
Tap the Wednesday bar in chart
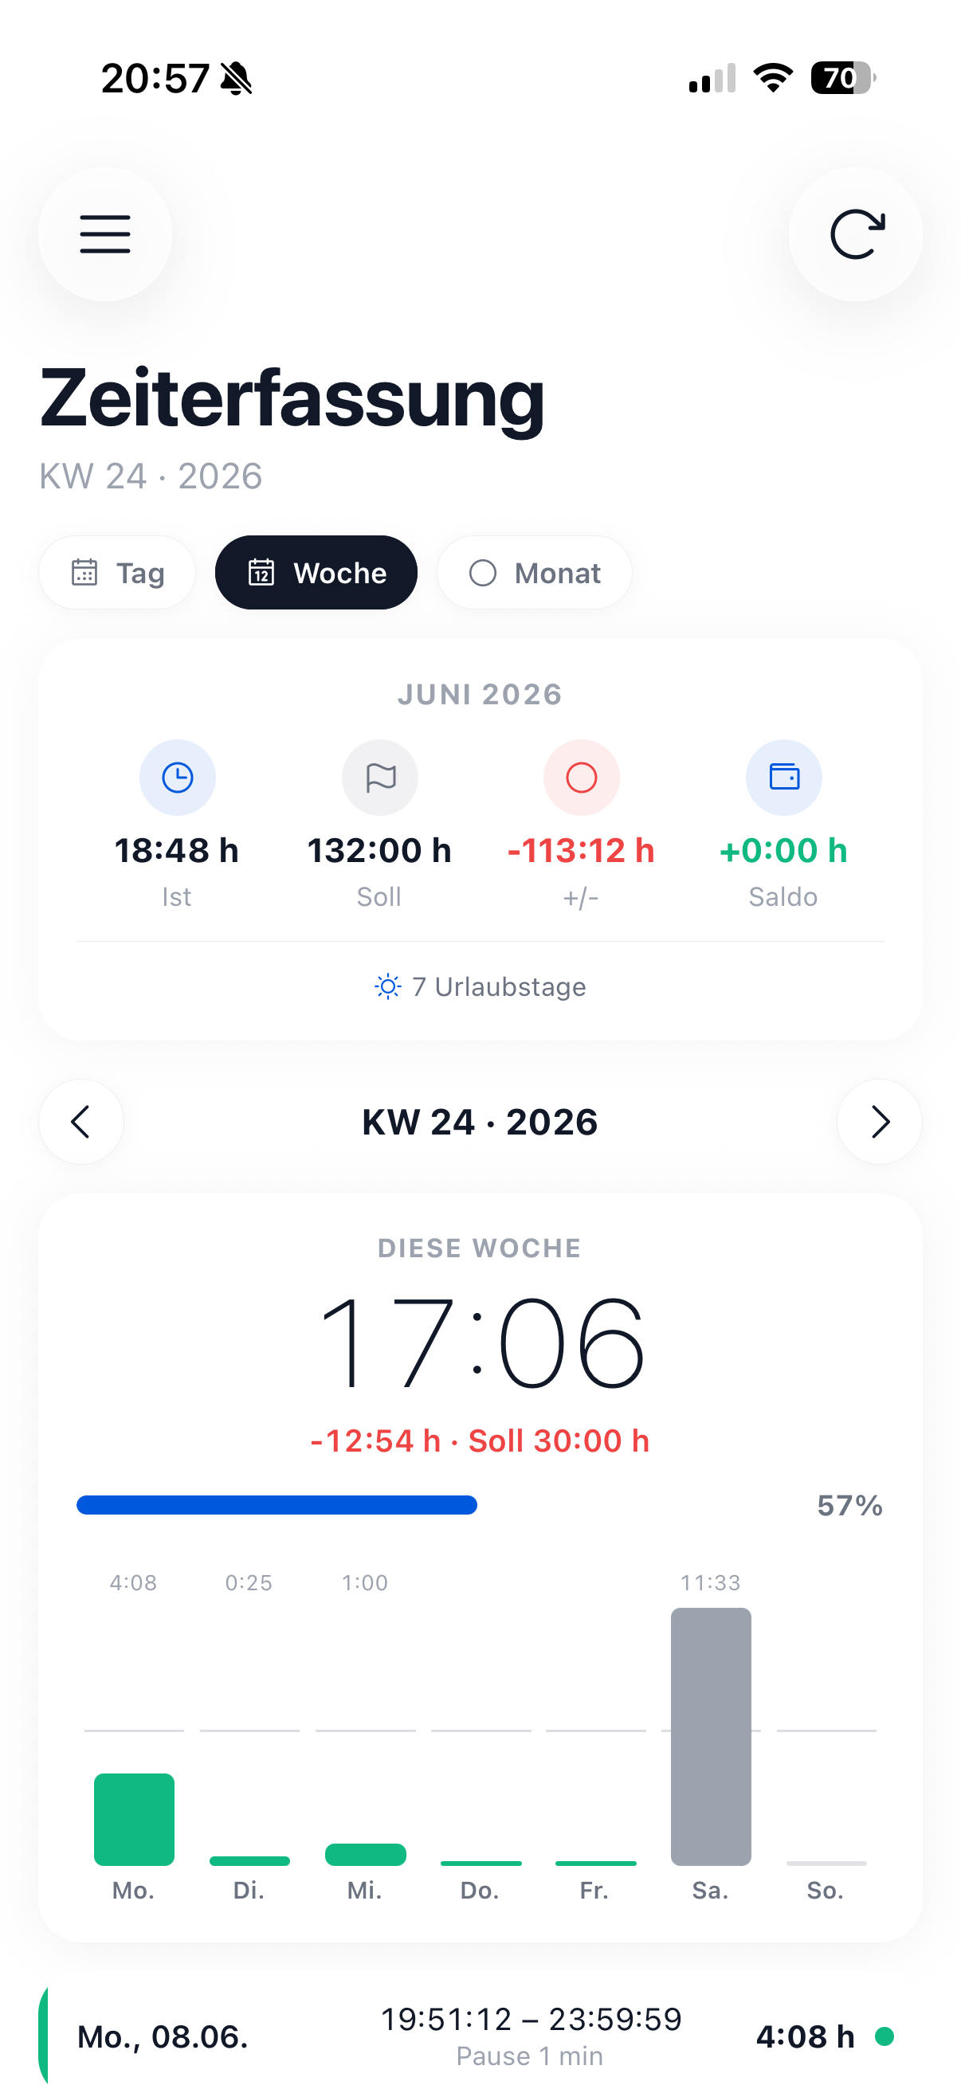click(365, 1854)
